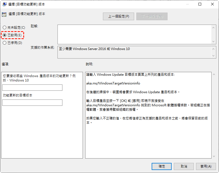Choose the 已停用(D) radio option

[x=5, y=43]
